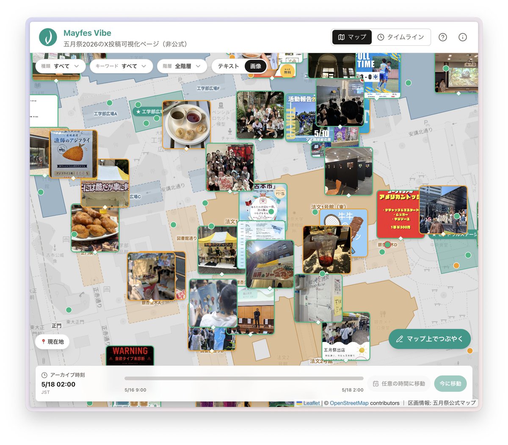Click the 工学部広場F map label

pyautogui.click(x=208, y=88)
